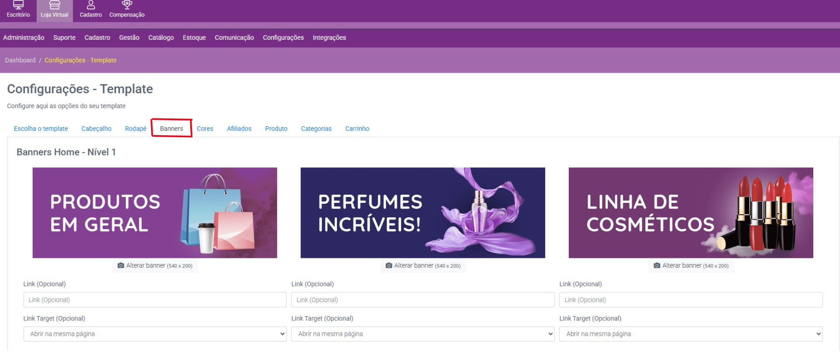Open the Estoque menu

(x=194, y=38)
